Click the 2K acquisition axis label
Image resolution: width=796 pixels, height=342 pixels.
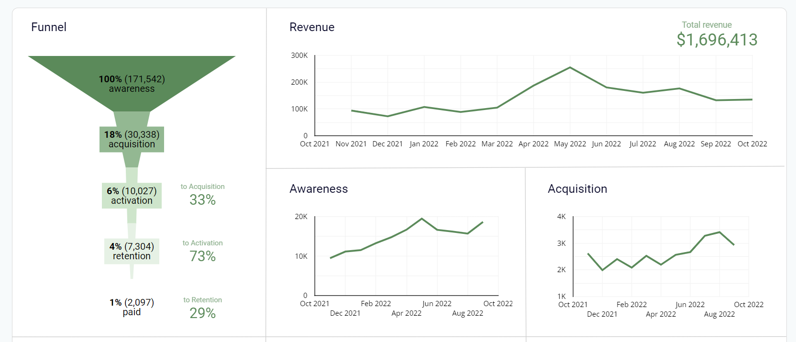point(562,270)
